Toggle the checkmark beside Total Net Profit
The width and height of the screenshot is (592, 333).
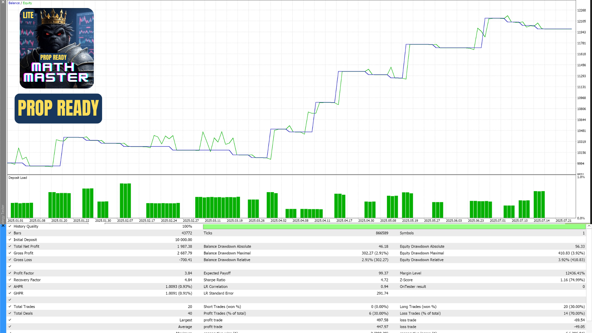[10, 246]
